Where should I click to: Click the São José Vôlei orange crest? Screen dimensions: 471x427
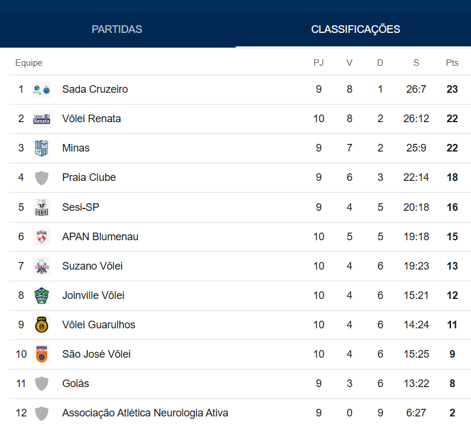click(42, 354)
